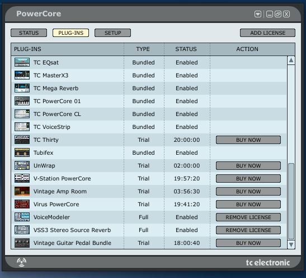Viewport: 306px width, 278px height.
Task: Click the TC MasterX3 plug-in thumbnail icon
Action: pos(22,75)
